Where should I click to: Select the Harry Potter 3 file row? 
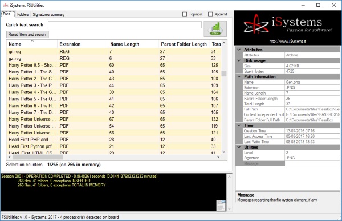pyautogui.click(x=114, y=85)
